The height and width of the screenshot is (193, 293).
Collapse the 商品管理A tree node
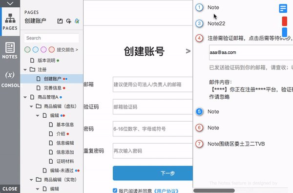[x=25, y=97]
